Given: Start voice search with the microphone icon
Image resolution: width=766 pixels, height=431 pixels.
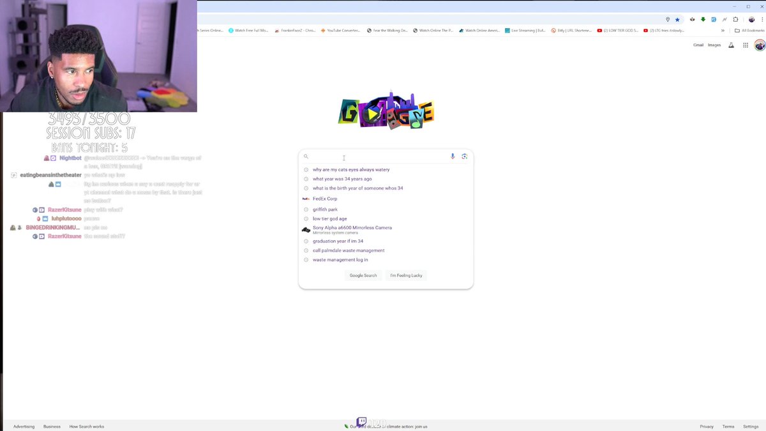Looking at the screenshot, I should (x=453, y=156).
